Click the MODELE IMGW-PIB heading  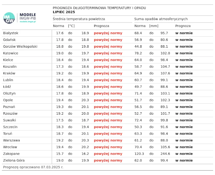(x=28, y=16)
